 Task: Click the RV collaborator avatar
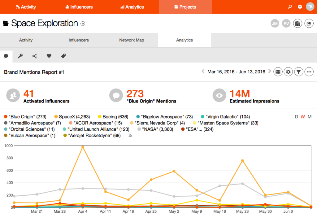[286, 24]
